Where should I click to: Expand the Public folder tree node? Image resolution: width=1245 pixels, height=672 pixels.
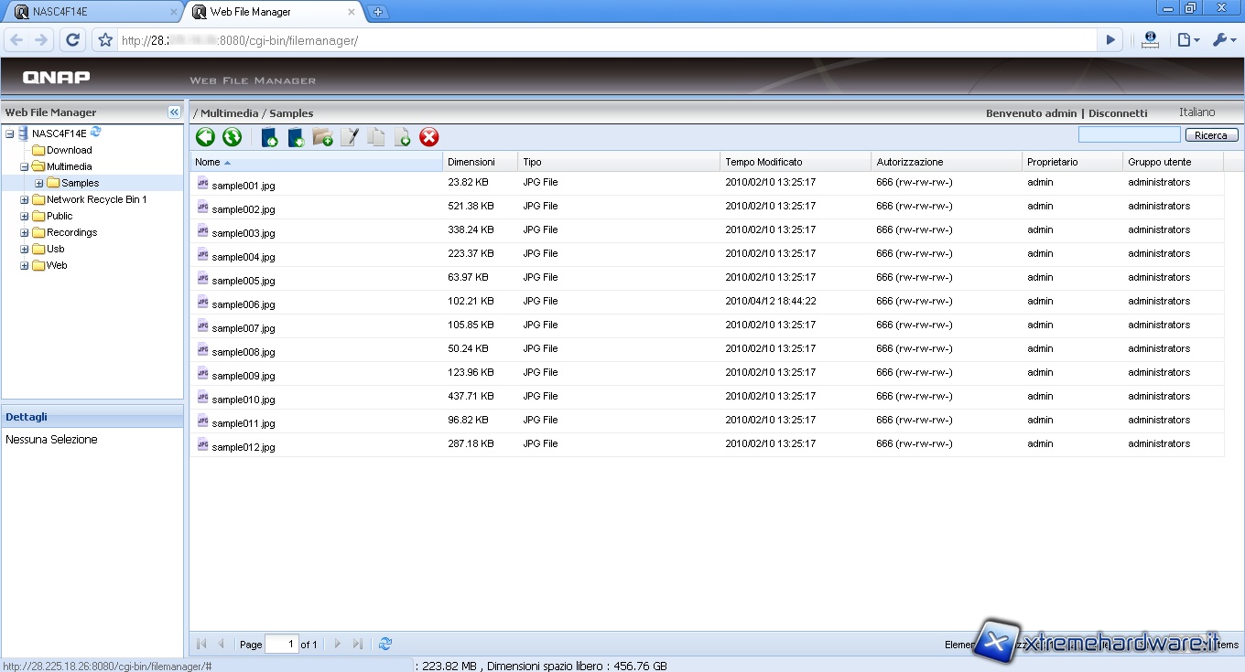25,217
